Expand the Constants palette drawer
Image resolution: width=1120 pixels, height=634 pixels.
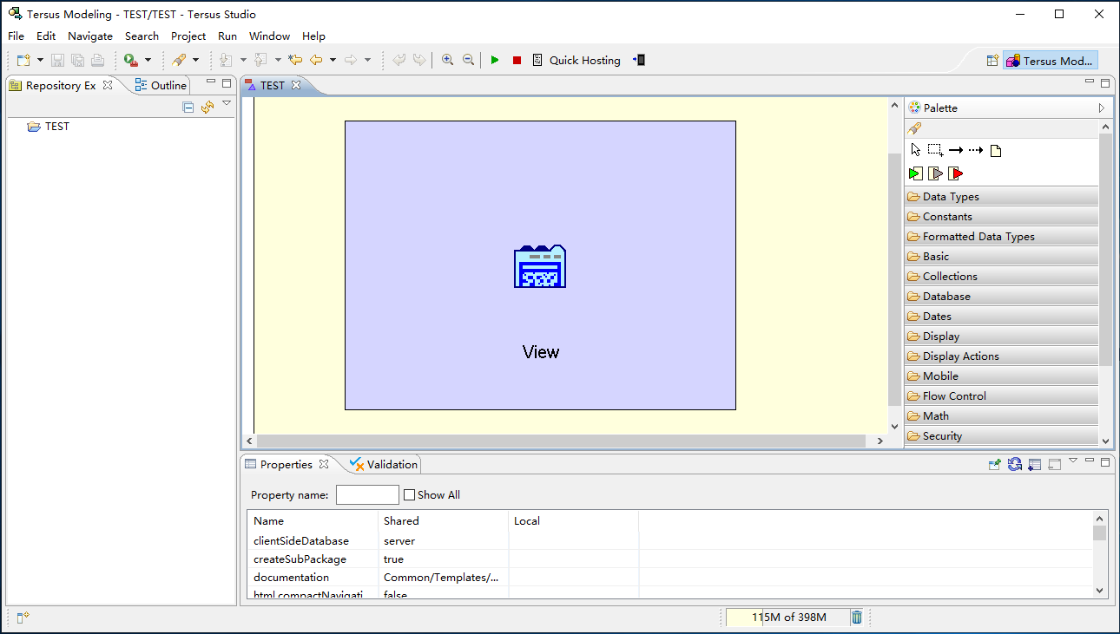(x=1001, y=217)
